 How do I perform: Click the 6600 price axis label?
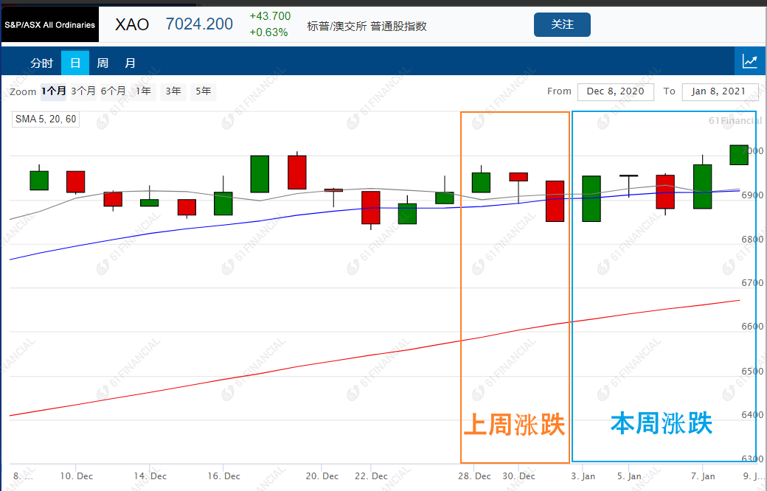point(752,326)
